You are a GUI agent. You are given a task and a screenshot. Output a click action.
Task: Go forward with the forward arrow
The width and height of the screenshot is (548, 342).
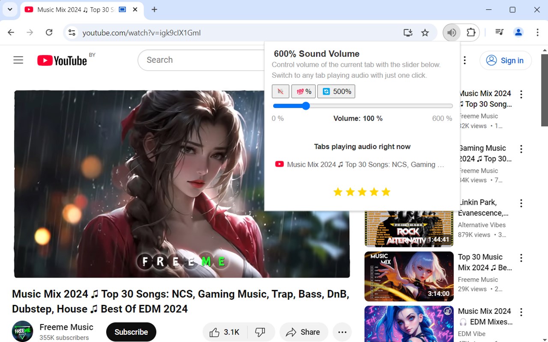point(30,32)
